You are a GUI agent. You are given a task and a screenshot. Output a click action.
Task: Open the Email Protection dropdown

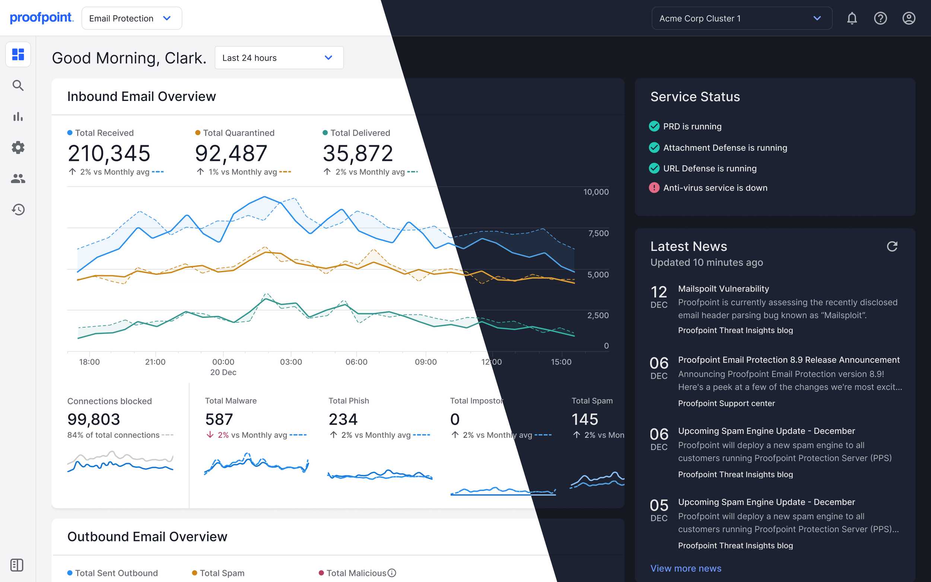[x=131, y=18]
